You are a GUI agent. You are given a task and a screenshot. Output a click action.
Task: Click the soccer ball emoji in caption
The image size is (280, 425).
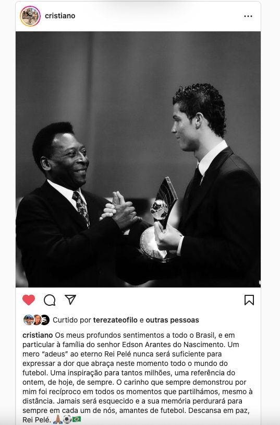pos(67,420)
